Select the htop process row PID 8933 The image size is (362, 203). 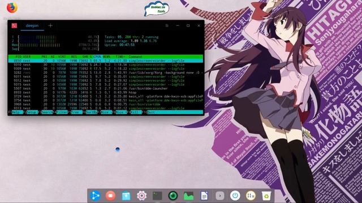coord(106,92)
